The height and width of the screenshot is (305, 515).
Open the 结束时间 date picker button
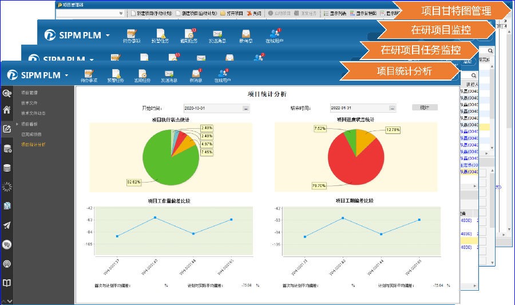click(392, 108)
